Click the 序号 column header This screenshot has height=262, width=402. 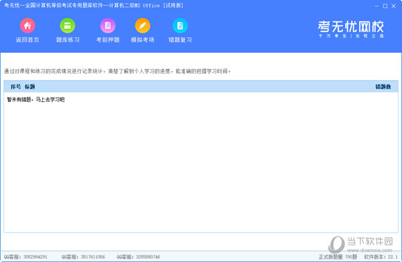pos(15,86)
